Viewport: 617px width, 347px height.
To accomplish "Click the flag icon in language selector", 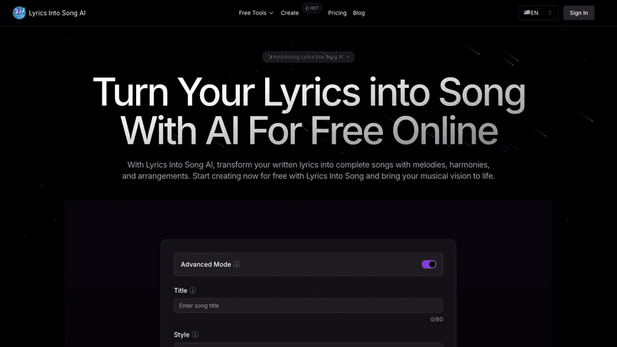I will point(527,13).
